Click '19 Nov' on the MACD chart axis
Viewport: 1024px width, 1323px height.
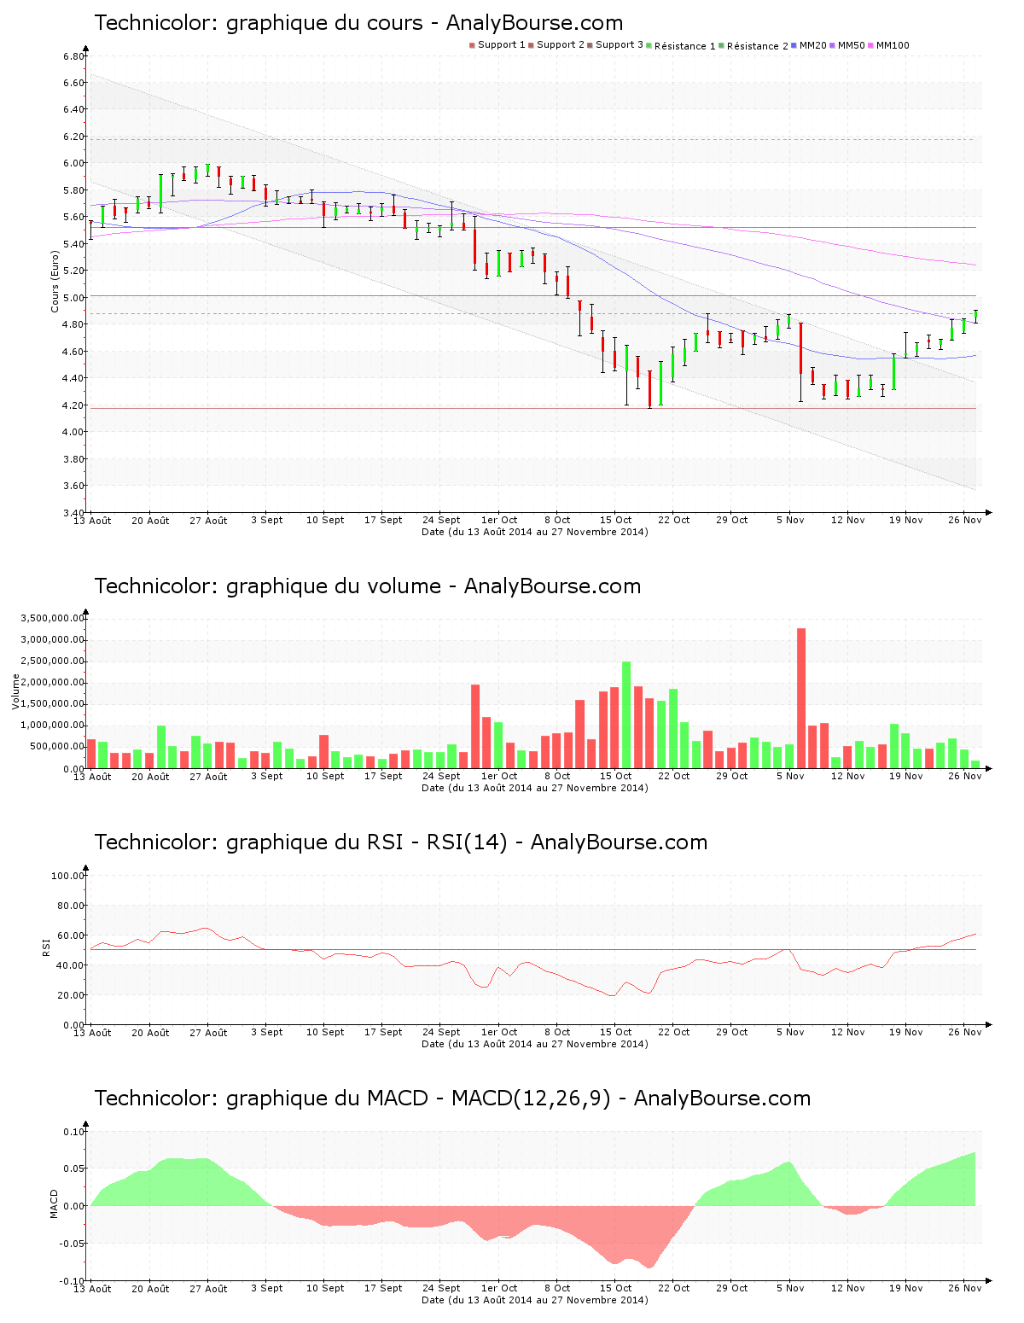906,1288
